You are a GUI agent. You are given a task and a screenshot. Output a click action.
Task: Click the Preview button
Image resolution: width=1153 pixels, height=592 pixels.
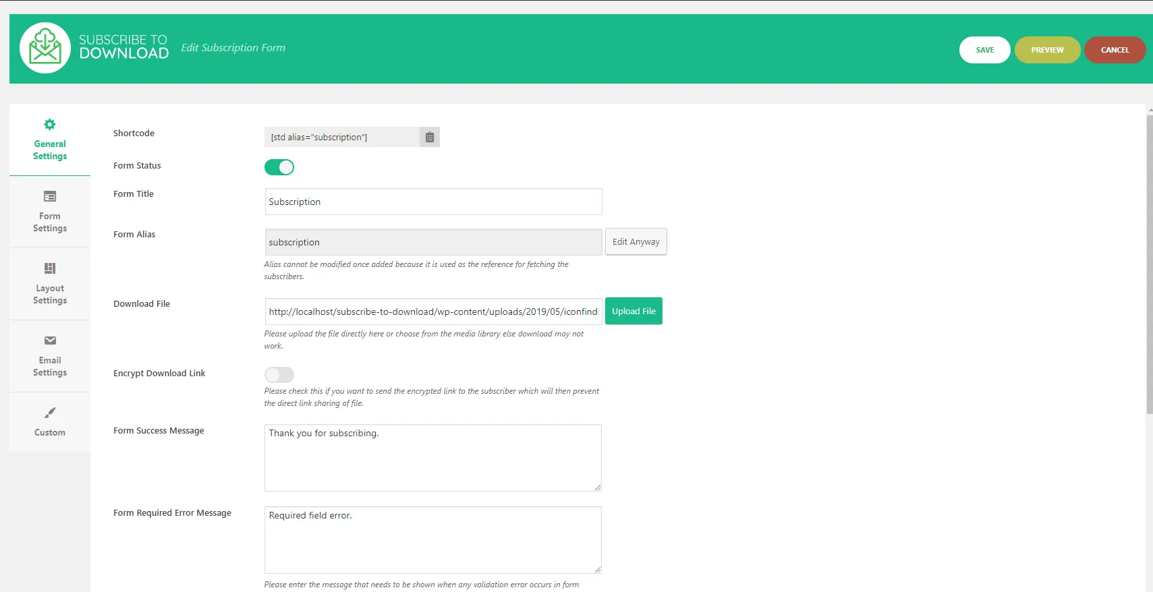pos(1047,50)
